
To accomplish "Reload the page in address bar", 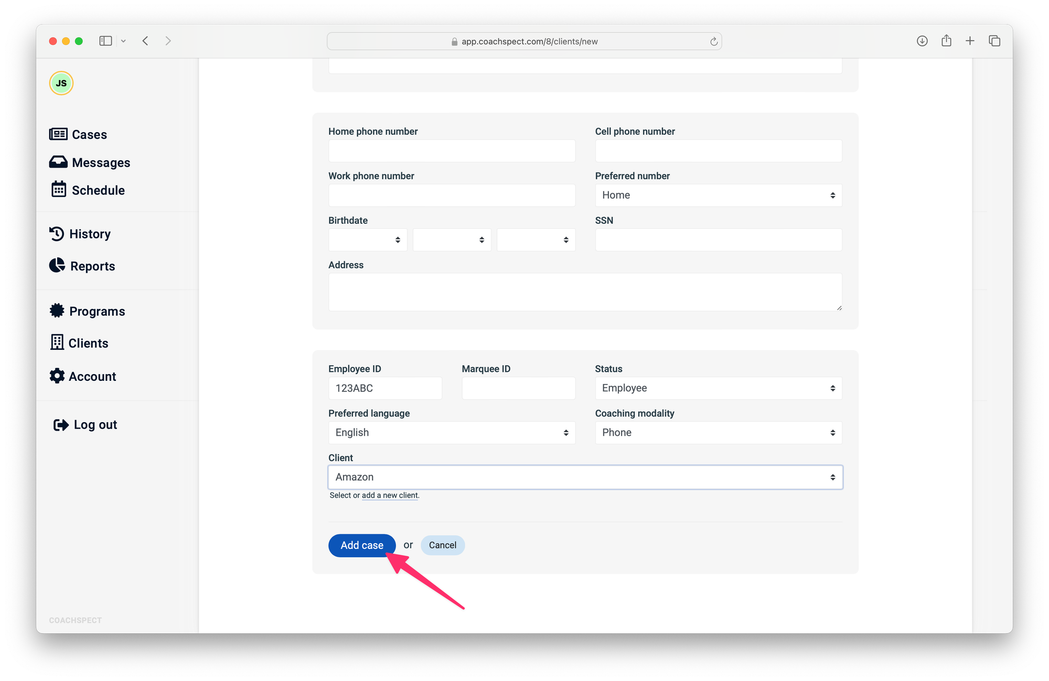I will click(x=714, y=41).
